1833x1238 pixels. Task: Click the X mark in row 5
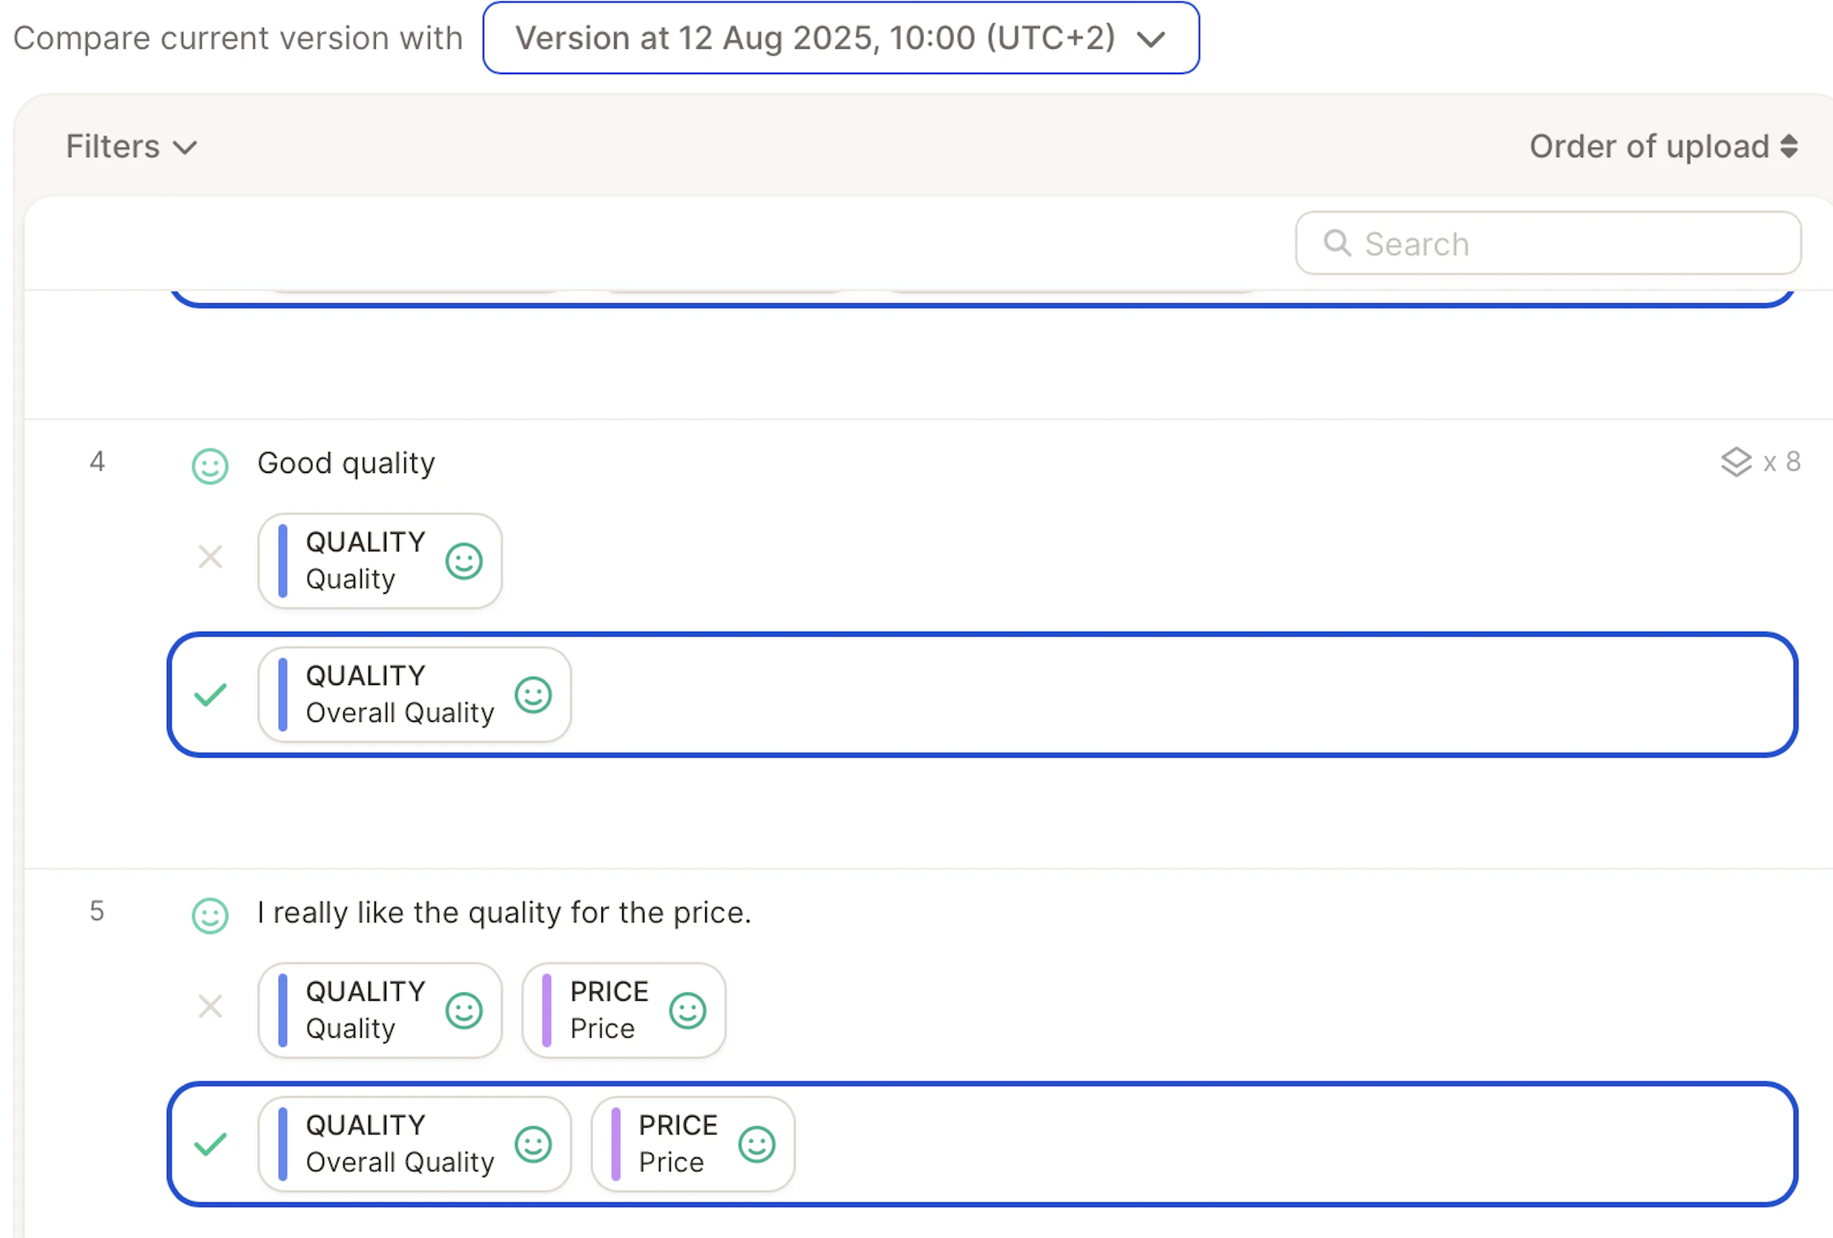[210, 1006]
